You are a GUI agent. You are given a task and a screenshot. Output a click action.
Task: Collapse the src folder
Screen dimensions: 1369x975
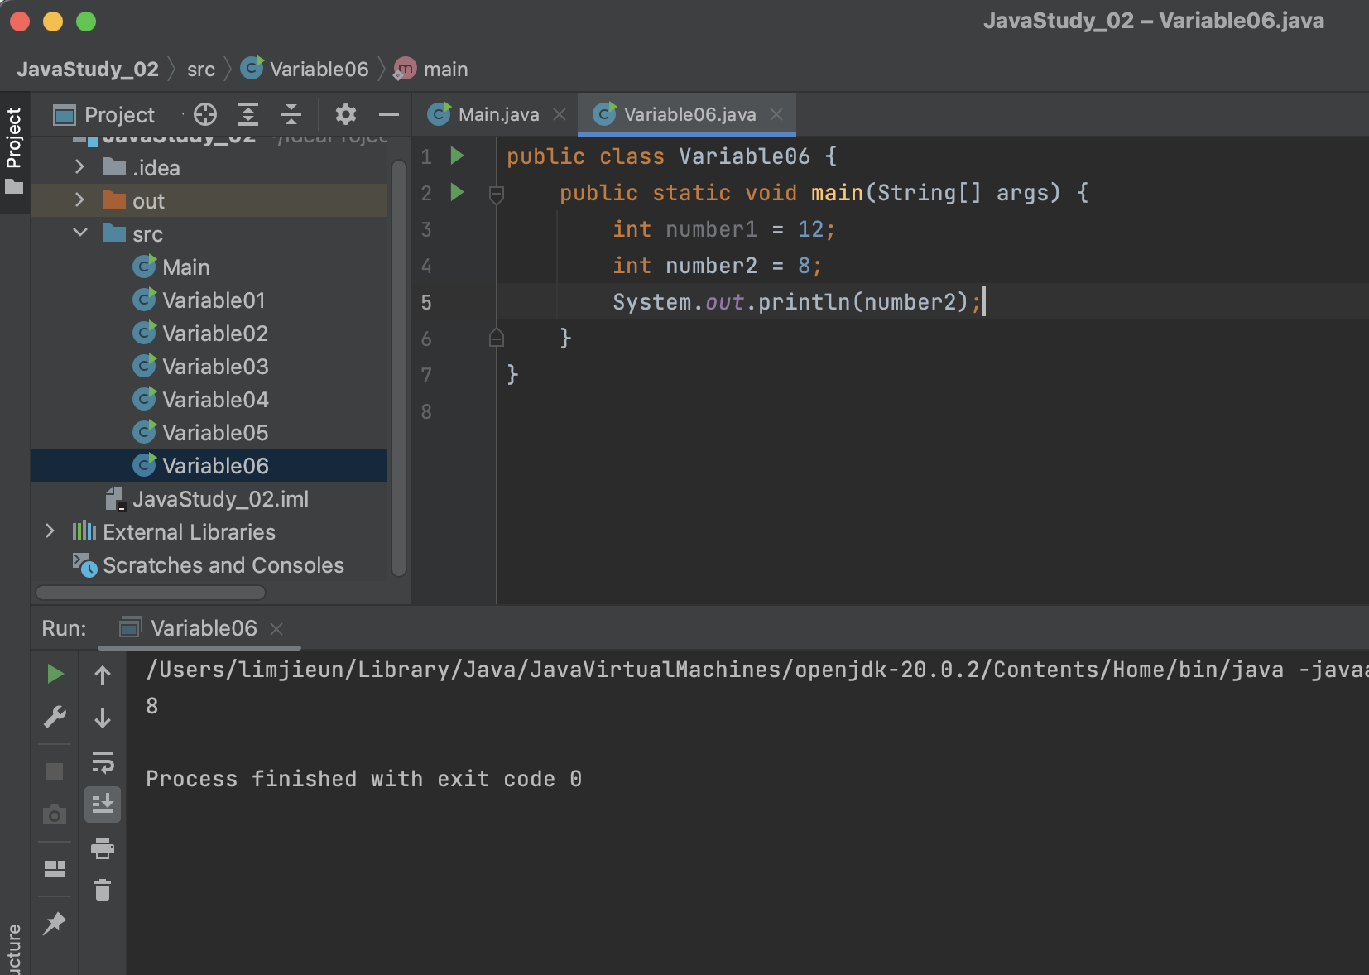click(79, 233)
